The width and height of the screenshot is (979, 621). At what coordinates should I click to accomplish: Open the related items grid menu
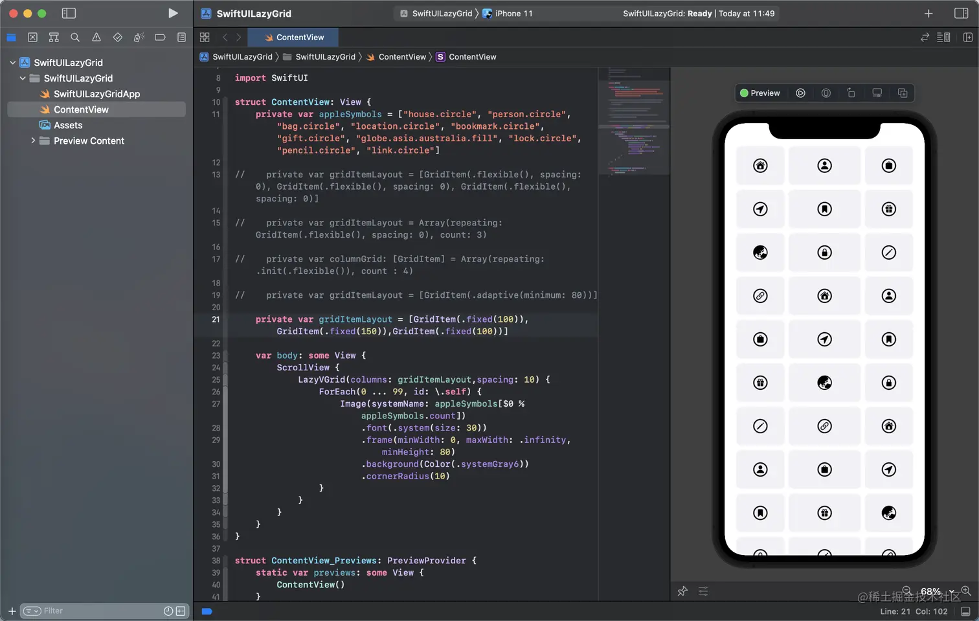(205, 38)
